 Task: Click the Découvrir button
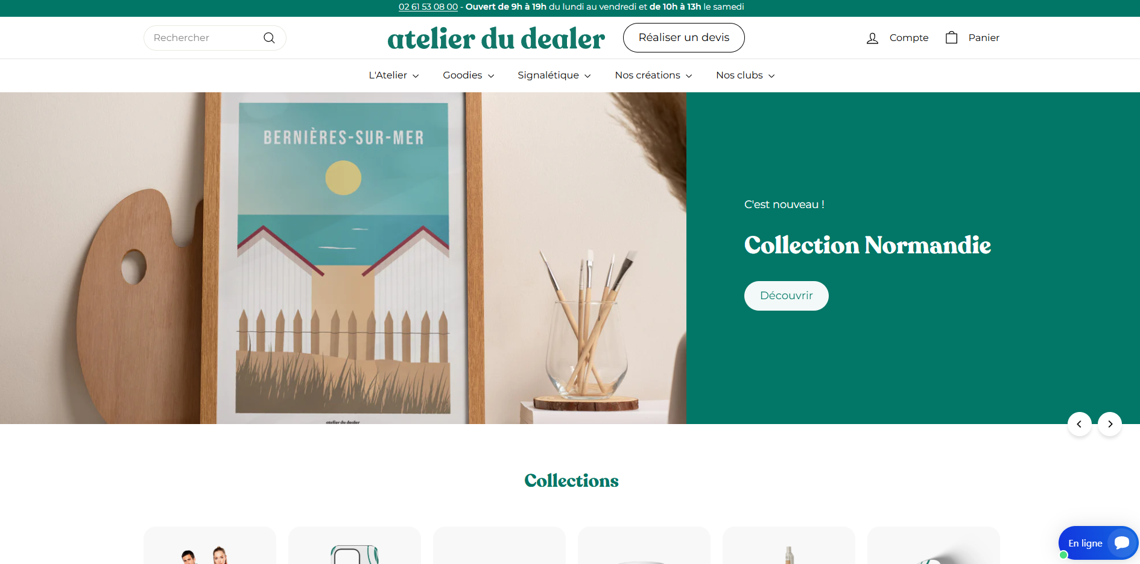click(786, 296)
